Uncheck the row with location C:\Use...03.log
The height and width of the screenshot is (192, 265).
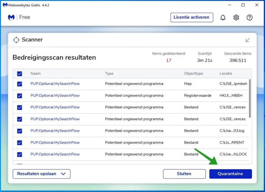click(20, 131)
